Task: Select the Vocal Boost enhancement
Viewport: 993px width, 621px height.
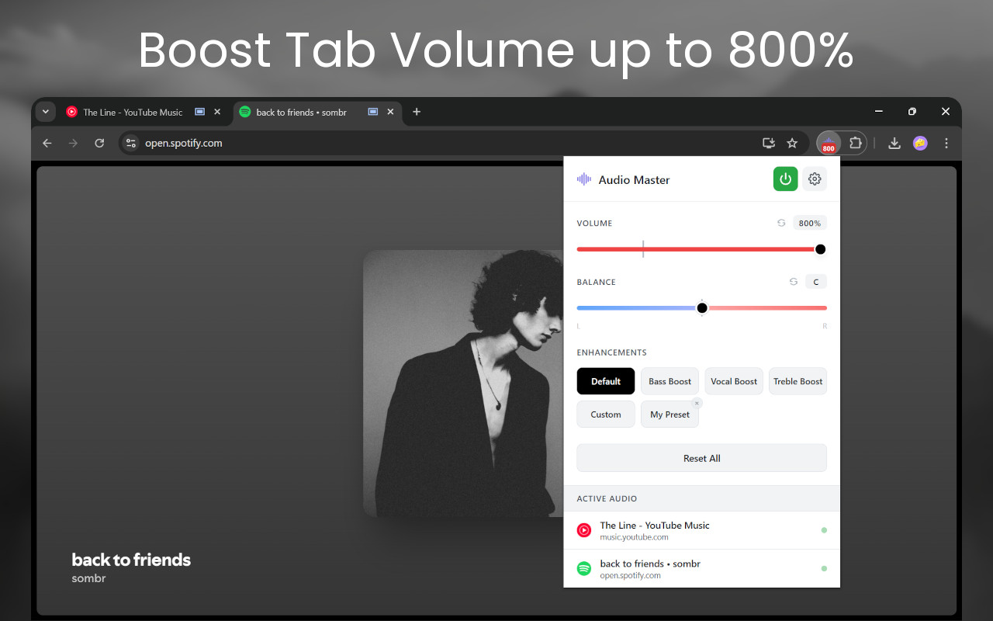Action: tap(734, 381)
